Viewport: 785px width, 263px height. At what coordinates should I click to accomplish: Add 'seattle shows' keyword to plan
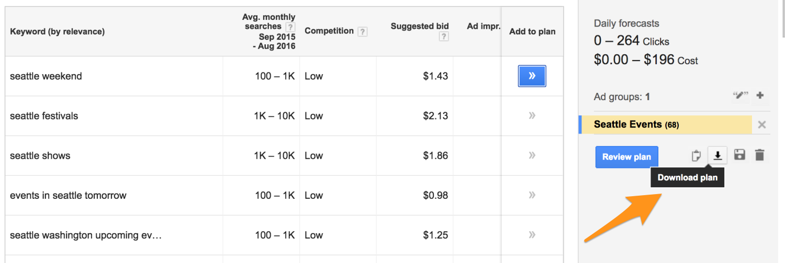click(532, 156)
